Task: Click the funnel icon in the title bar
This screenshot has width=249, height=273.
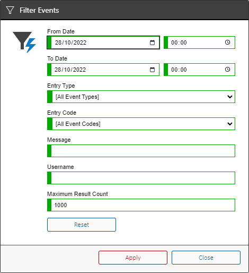Action: tap(10, 10)
